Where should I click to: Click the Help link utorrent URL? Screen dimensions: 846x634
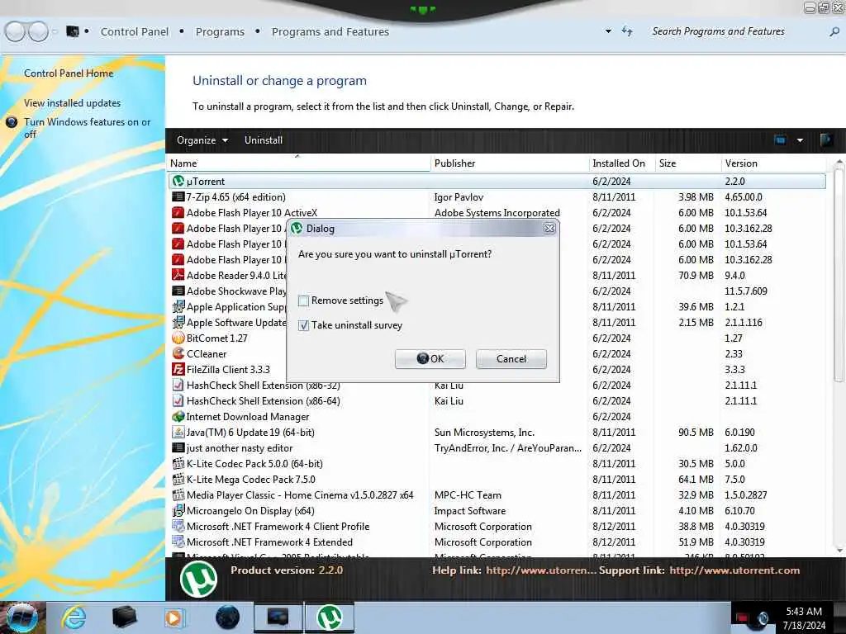tap(540, 570)
